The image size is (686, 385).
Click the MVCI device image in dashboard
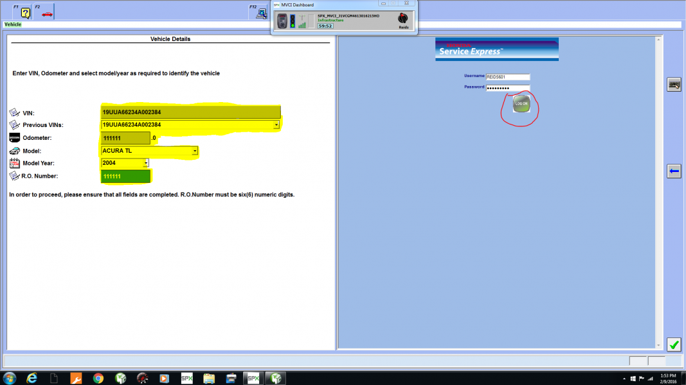282,21
